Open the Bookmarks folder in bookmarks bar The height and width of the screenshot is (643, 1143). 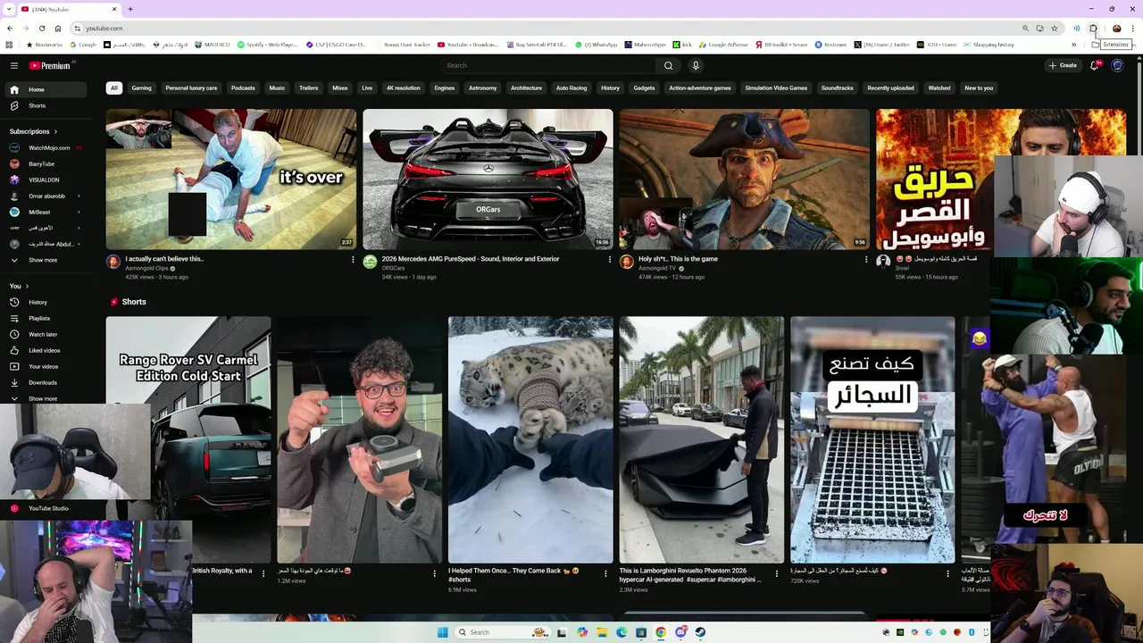[x=46, y=45]
